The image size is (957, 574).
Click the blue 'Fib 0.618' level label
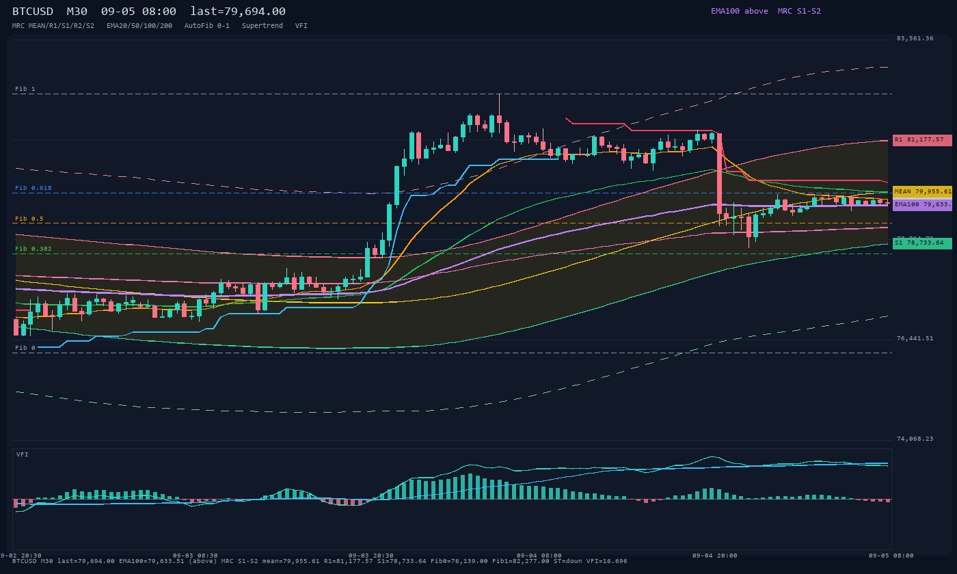33,188
